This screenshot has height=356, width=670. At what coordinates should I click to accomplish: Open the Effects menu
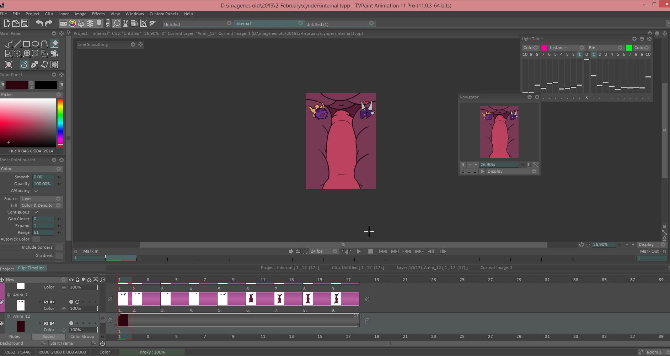point(98,14)
